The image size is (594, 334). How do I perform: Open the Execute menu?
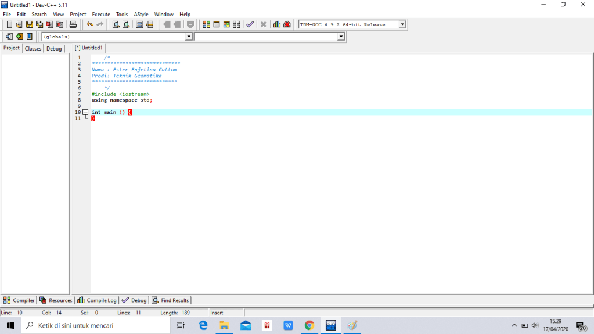pos(100,14)
